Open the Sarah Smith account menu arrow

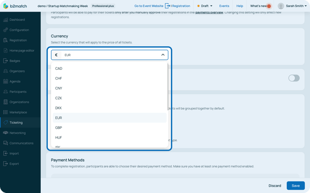[306, 6]
